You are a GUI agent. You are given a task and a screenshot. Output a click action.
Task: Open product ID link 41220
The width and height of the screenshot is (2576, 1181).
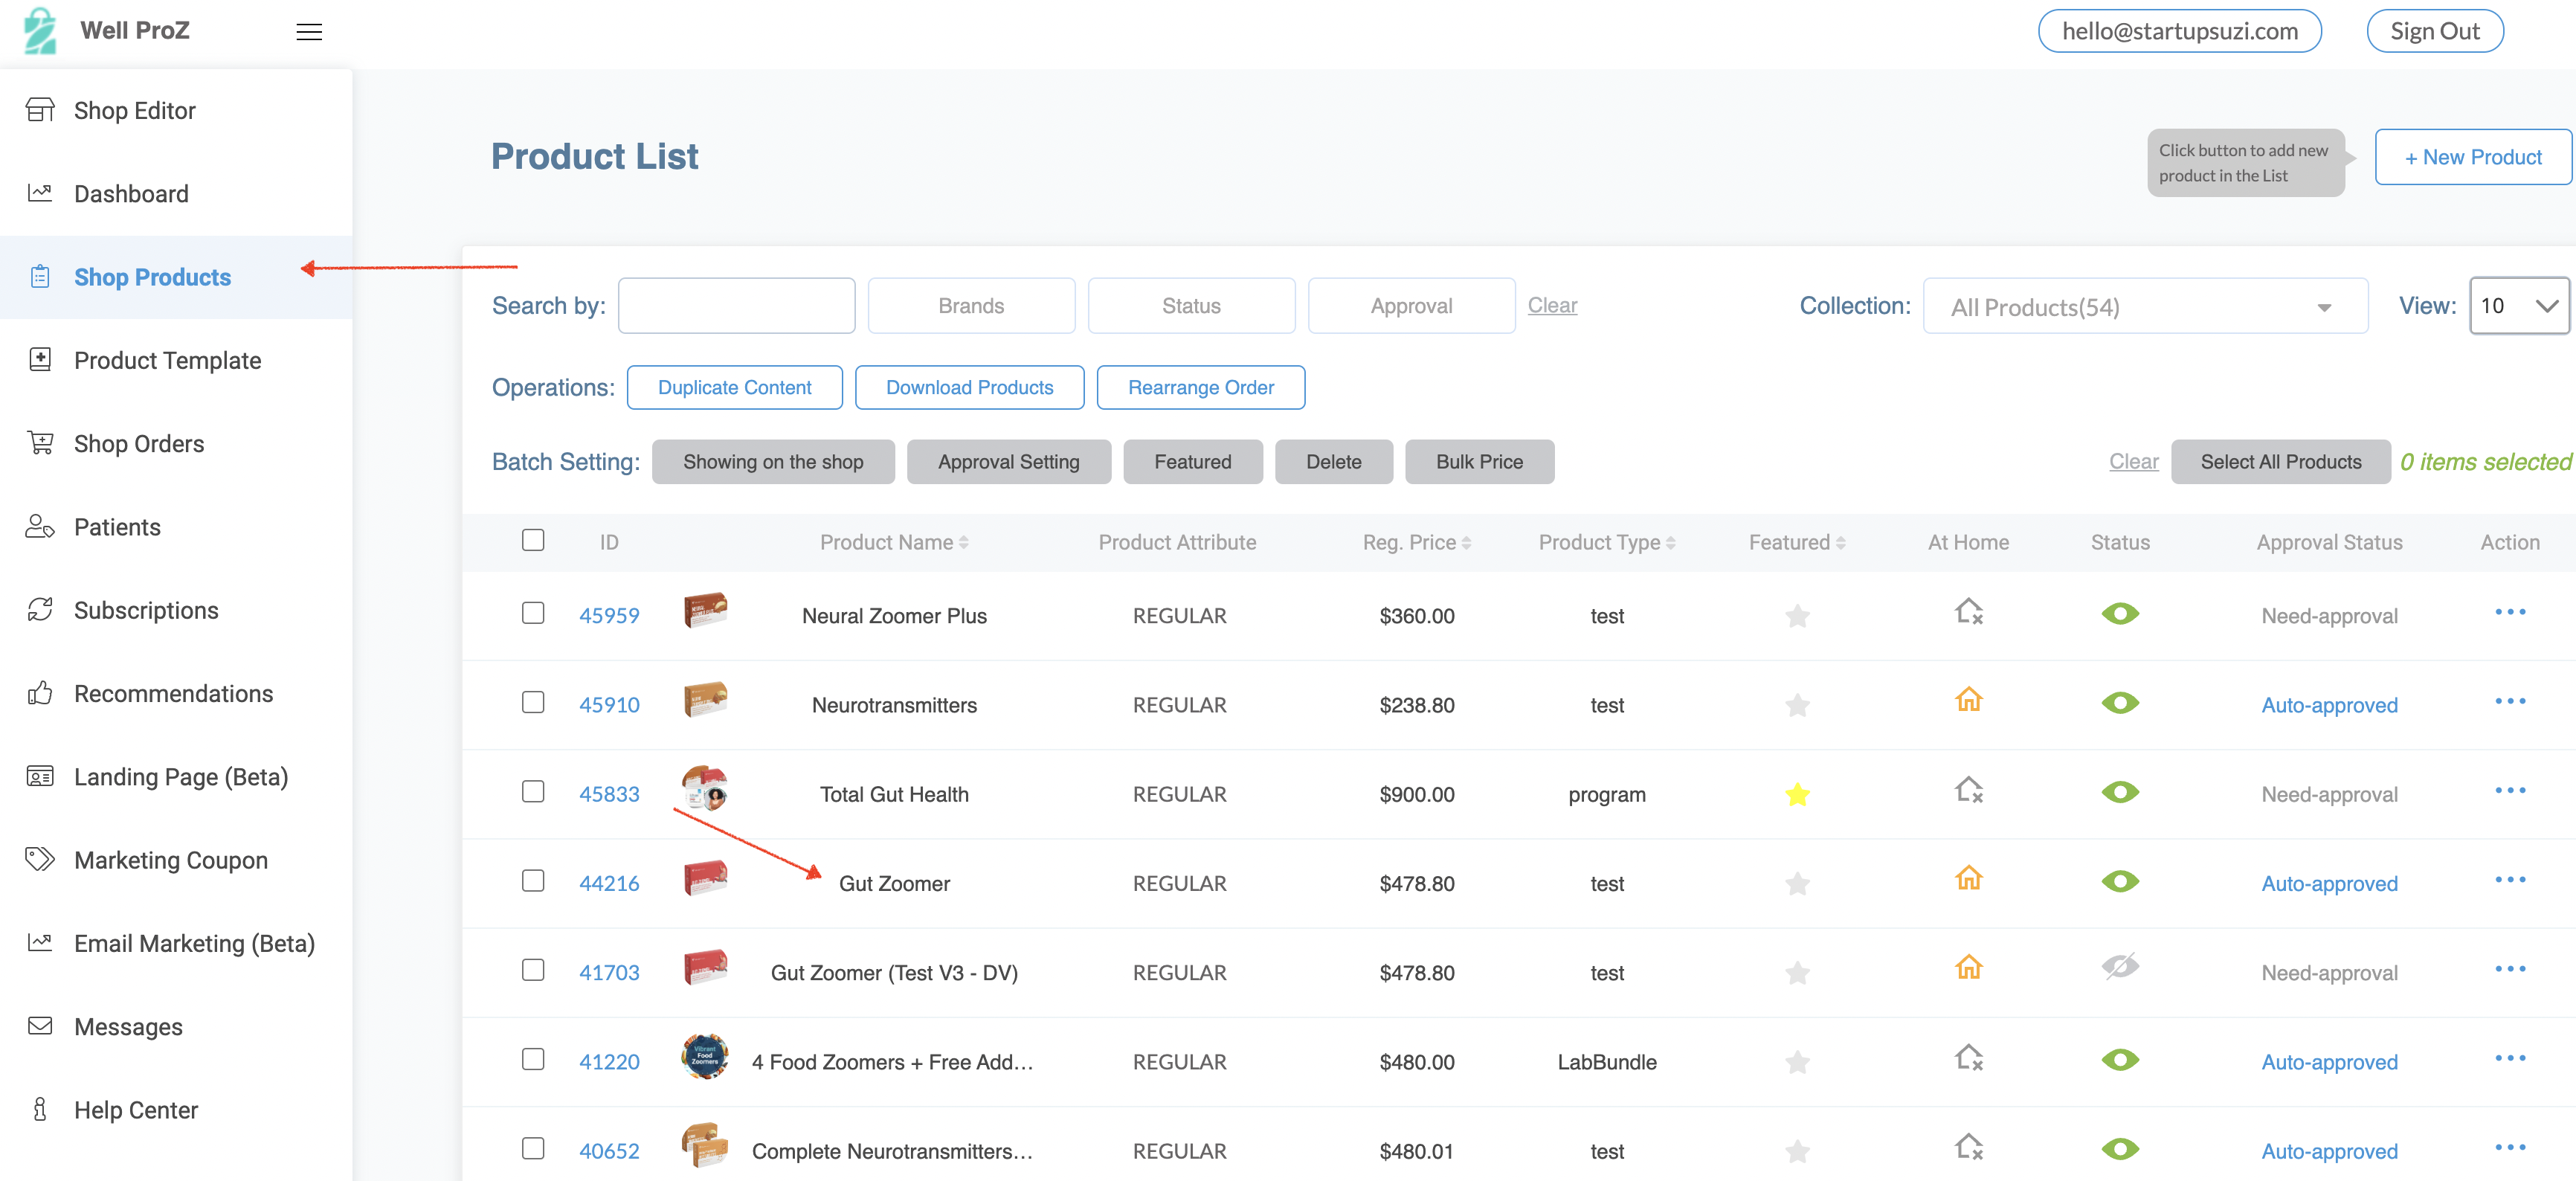click(609, 1062)
